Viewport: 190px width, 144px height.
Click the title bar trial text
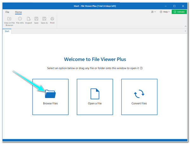(x=106, y=6)
